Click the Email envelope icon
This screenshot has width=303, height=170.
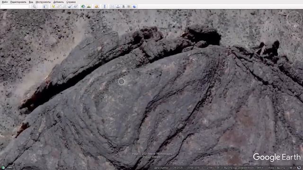[112, 6]
